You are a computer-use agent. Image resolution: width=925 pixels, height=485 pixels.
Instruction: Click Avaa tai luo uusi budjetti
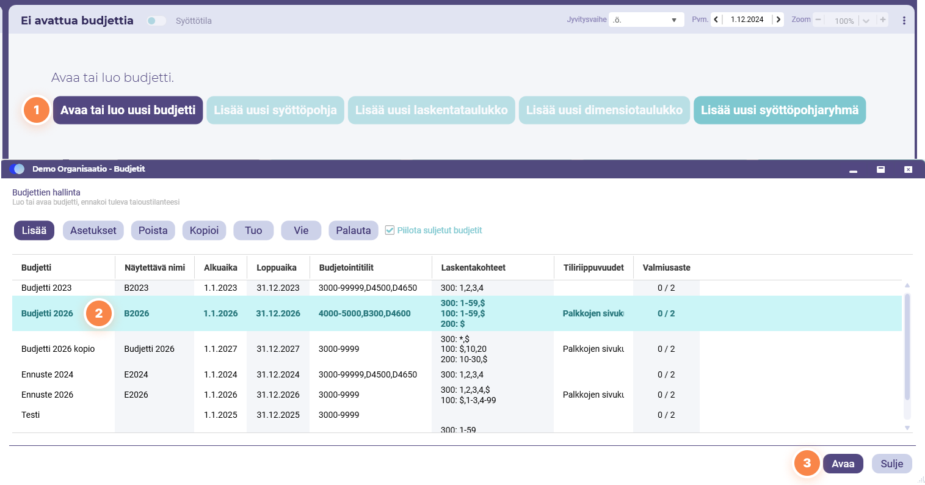[128, 110]
